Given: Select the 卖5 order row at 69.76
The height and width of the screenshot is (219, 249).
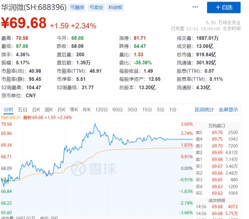Looking at the screenshot, I should pos(217,132).
